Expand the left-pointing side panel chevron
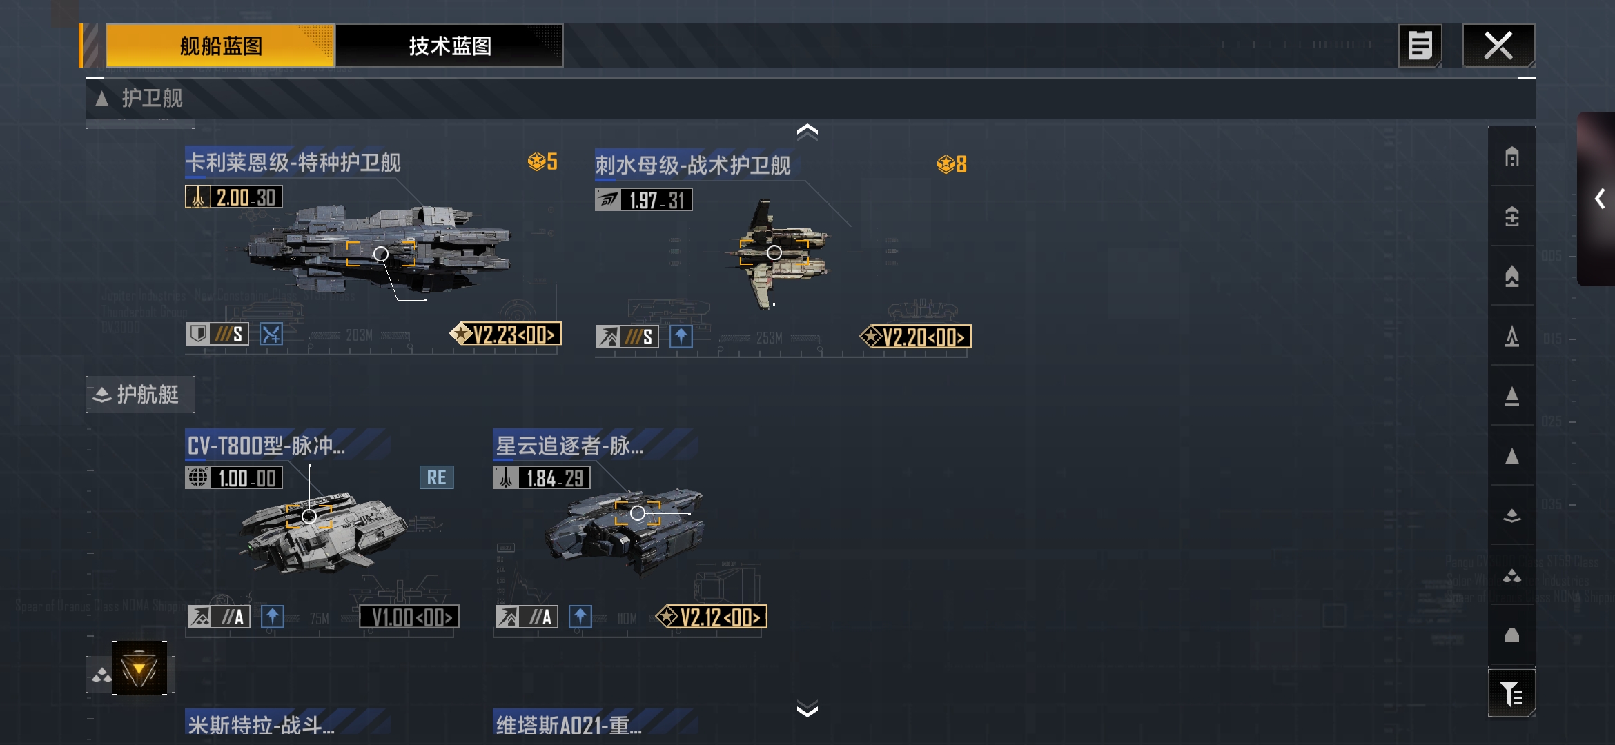 coord(1600,199)
